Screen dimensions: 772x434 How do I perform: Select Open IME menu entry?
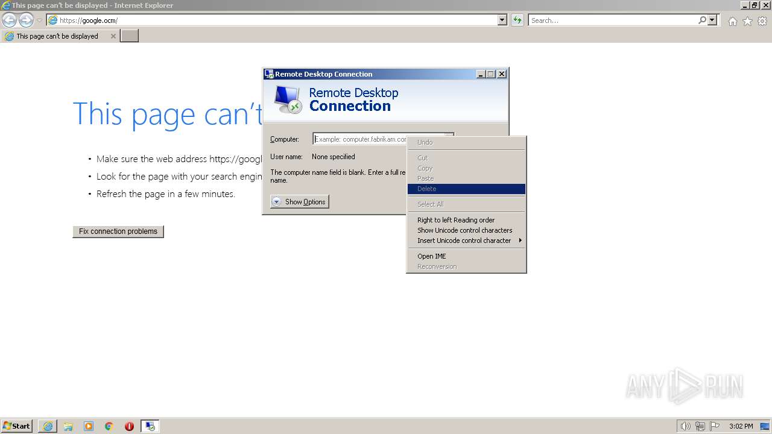click(466, 256)
